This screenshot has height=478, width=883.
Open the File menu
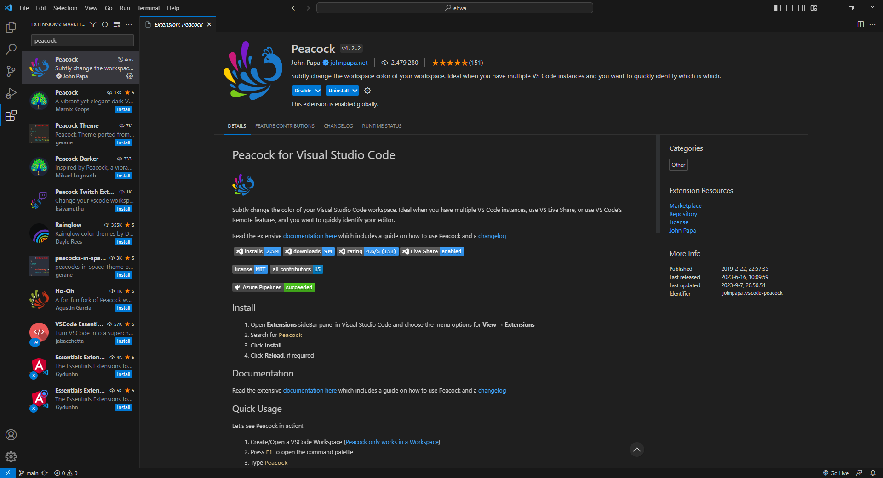coord(24,8)
